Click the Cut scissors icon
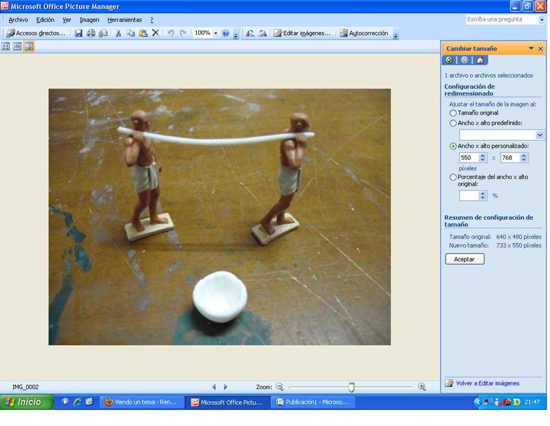Screen dimensions: 550x426 118,33
